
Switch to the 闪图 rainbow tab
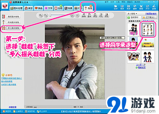coord(78,8)
